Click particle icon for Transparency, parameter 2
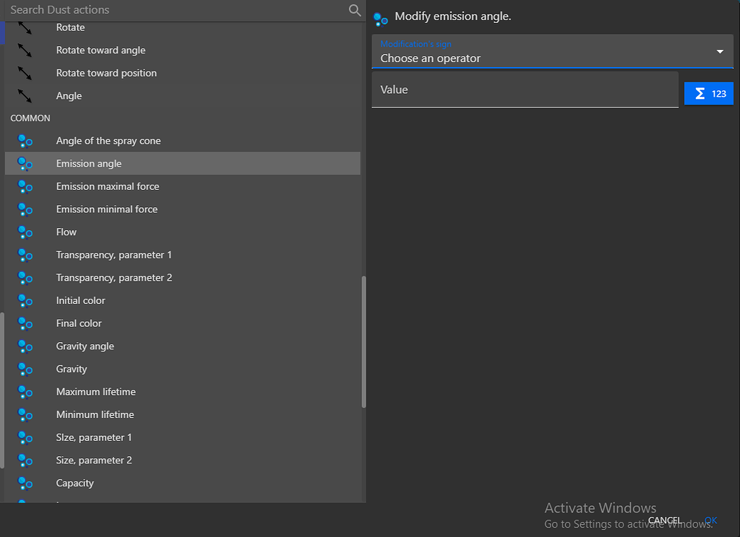This screenshot has height=537, width=740. tap(25, 278)
